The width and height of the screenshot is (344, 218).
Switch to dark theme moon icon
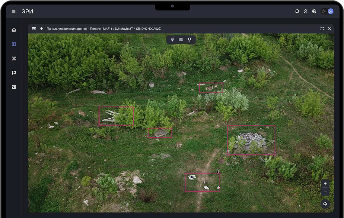[x=330, y=11]
